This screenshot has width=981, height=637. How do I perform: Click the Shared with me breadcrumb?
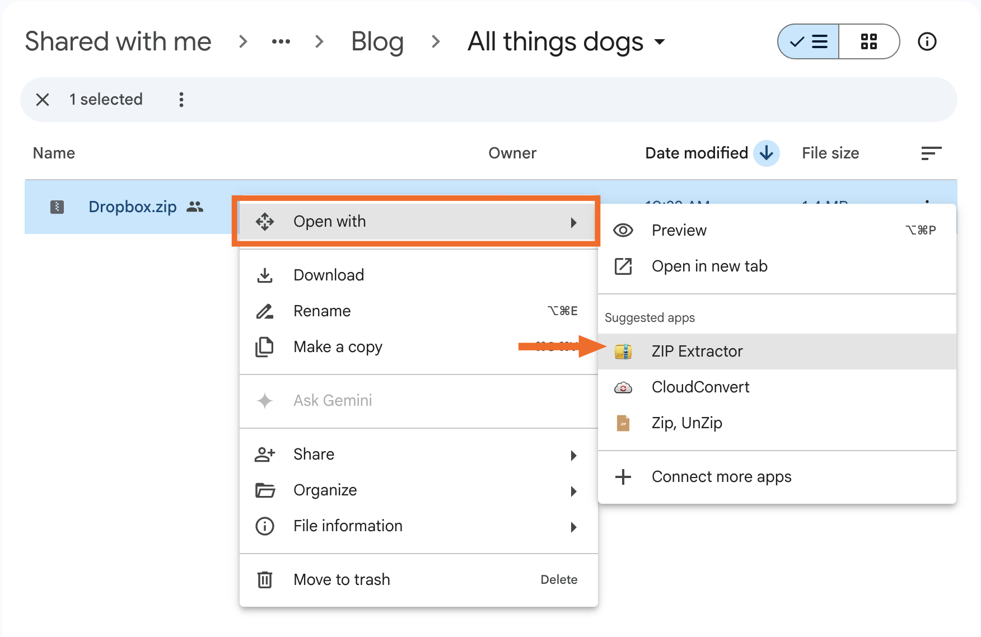tap(118, 41)
